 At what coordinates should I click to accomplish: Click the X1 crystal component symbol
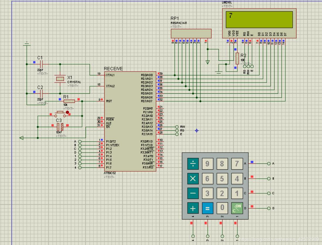point(60,78)
